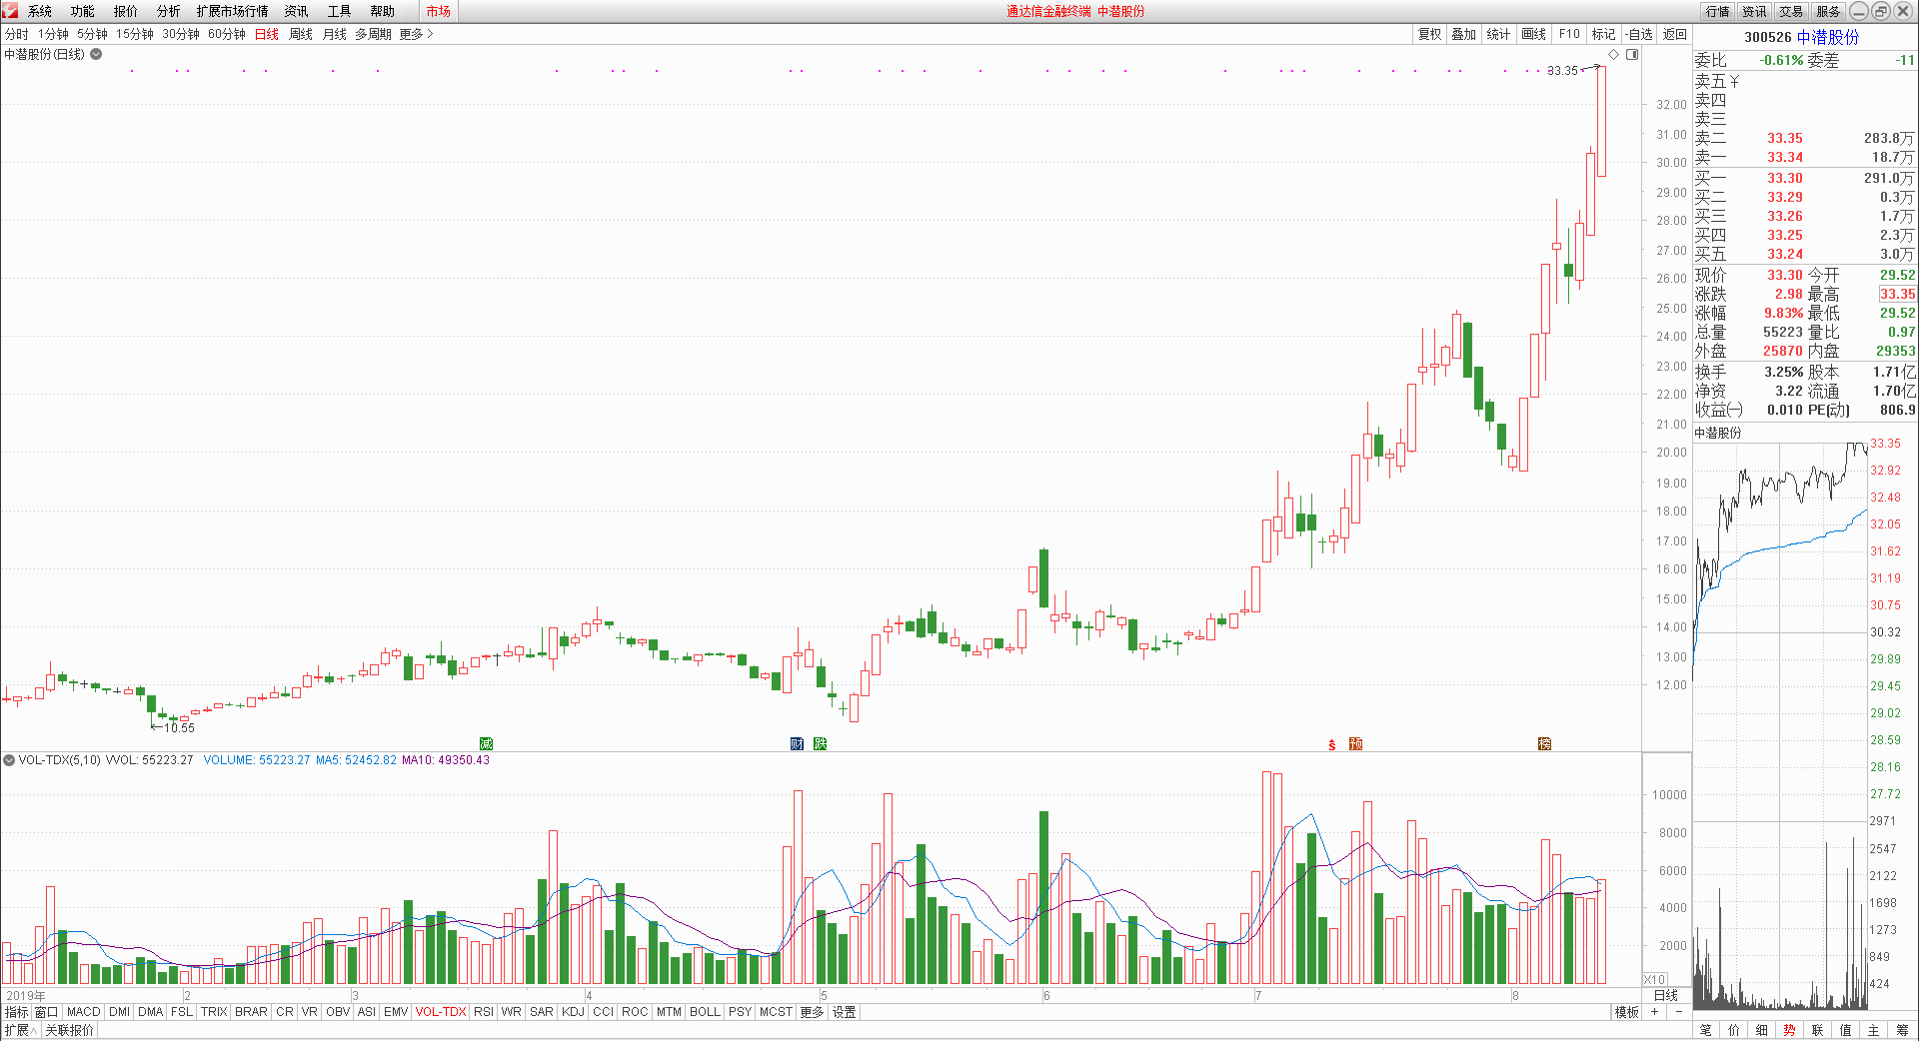This screenshot has width=1919, height=1041.
Task: Click the red app logo icon
Action: click(10, 11)
